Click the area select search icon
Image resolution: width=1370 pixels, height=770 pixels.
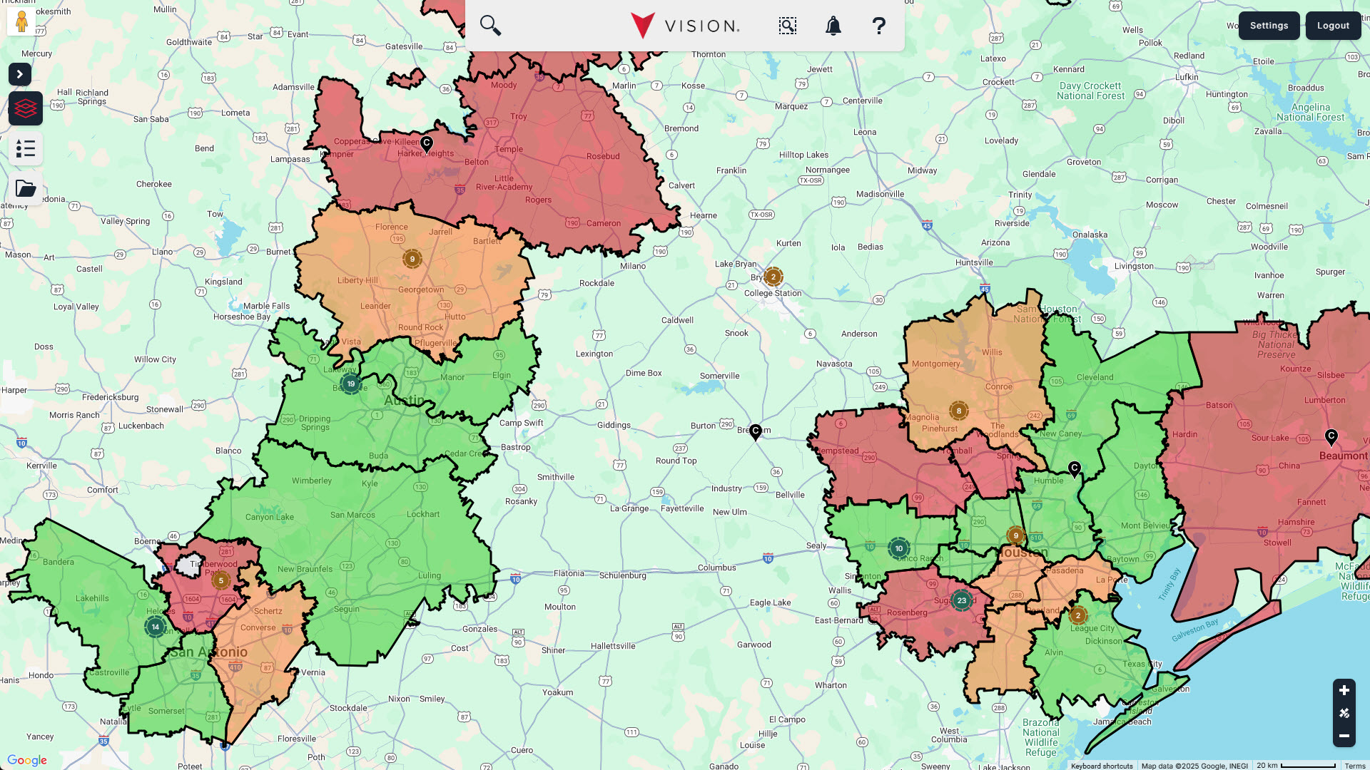pos(787,26)
